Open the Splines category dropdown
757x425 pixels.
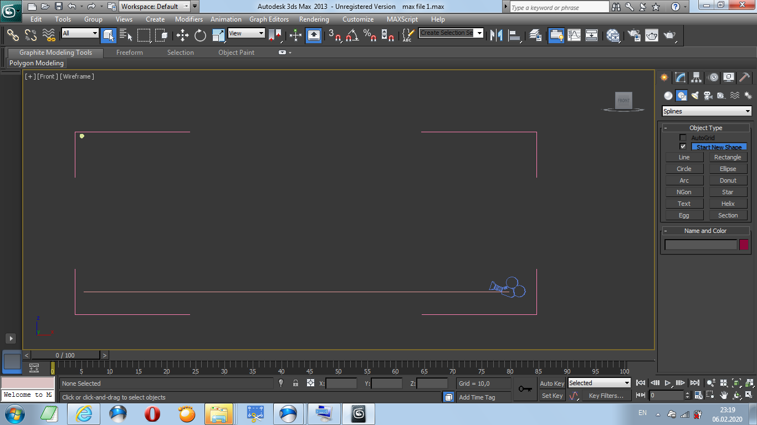707,111
